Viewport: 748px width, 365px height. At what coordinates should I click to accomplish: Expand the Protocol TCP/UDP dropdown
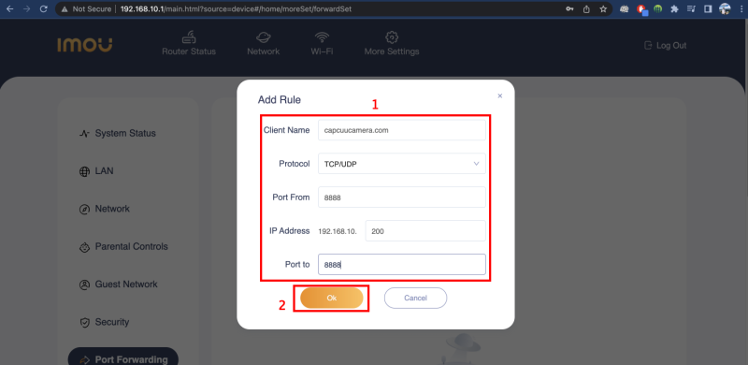(402, 164)
